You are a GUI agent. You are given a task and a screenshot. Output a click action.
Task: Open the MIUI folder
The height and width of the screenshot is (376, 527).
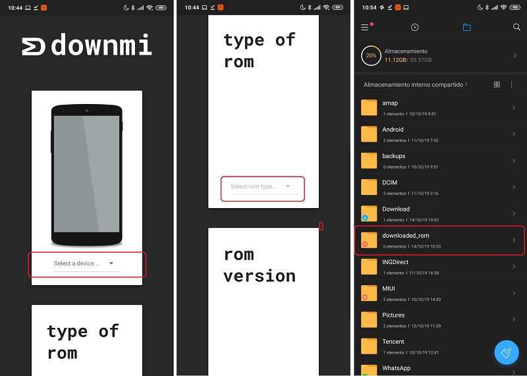441,293
